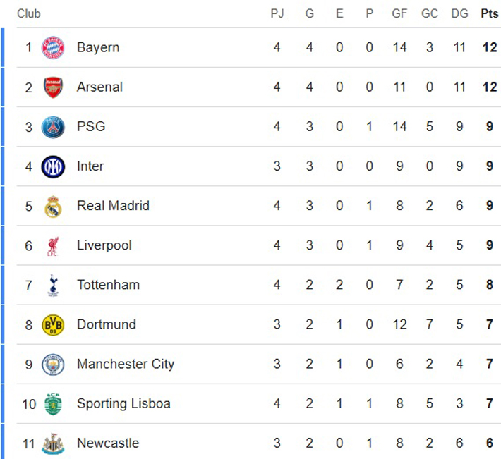Click the GF column header
The width and height of the screenshot is (501, 459).
(x=399, y=14)
